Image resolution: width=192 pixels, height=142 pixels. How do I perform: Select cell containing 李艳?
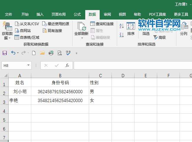click(x=20, y=100)
